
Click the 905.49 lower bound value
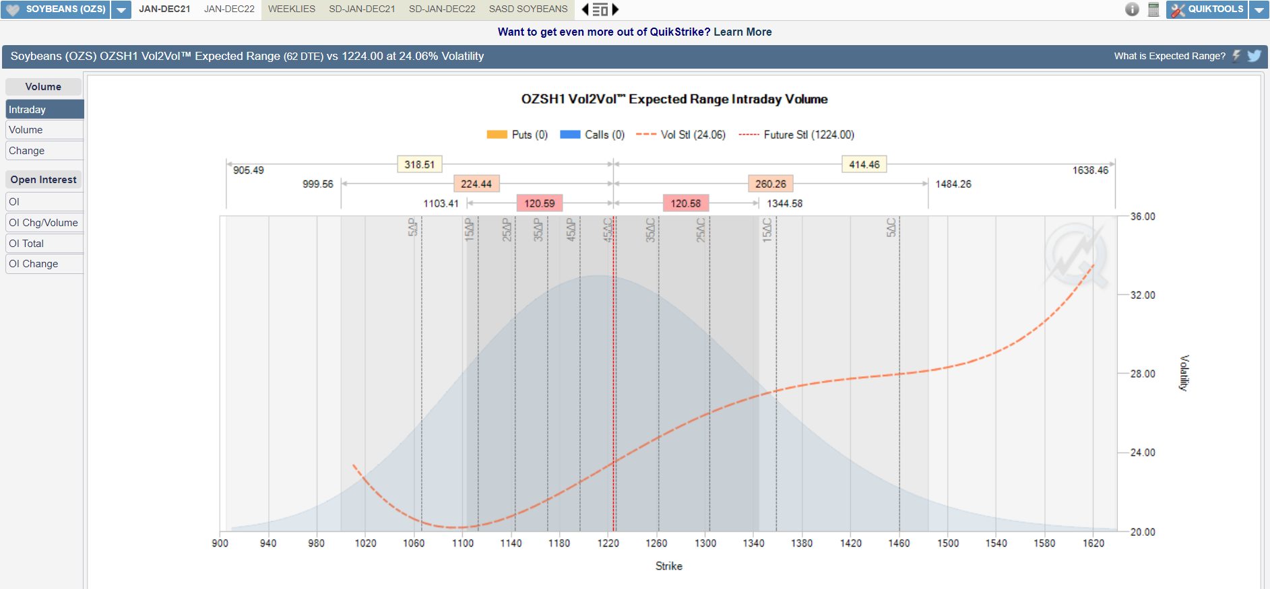[249, 170]
